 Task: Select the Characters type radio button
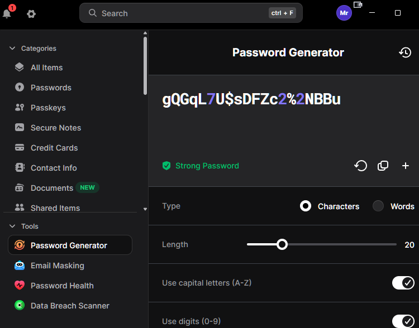click(x=306, y=206)
